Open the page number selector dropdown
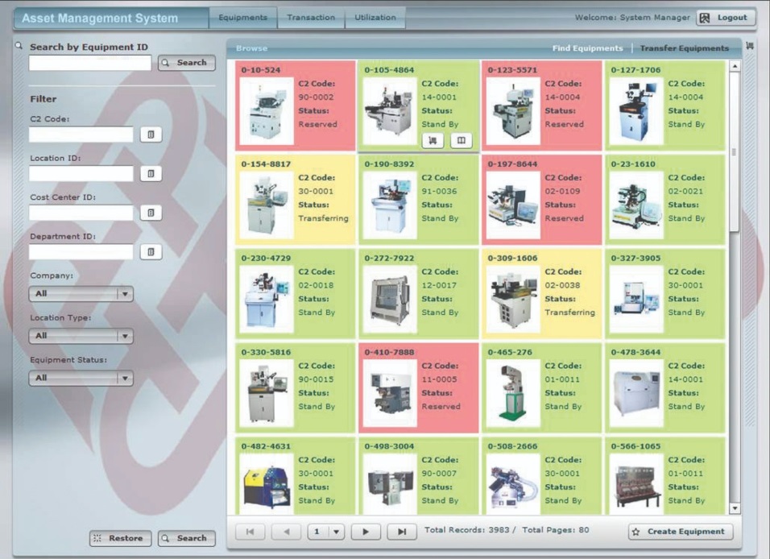770x559 pixels. pyautogui.click(x=337, y=531)
